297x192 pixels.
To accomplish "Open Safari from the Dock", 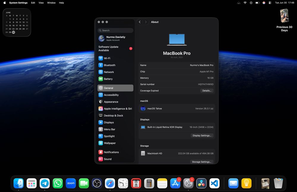I will [x=110, y=183].
